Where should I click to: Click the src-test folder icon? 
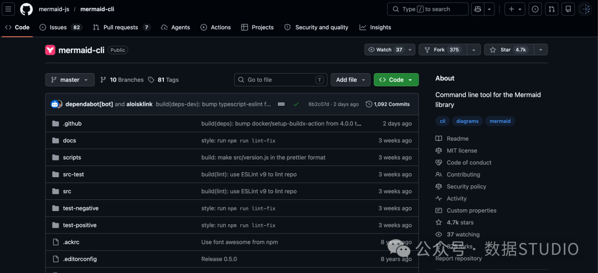[56, 174]
